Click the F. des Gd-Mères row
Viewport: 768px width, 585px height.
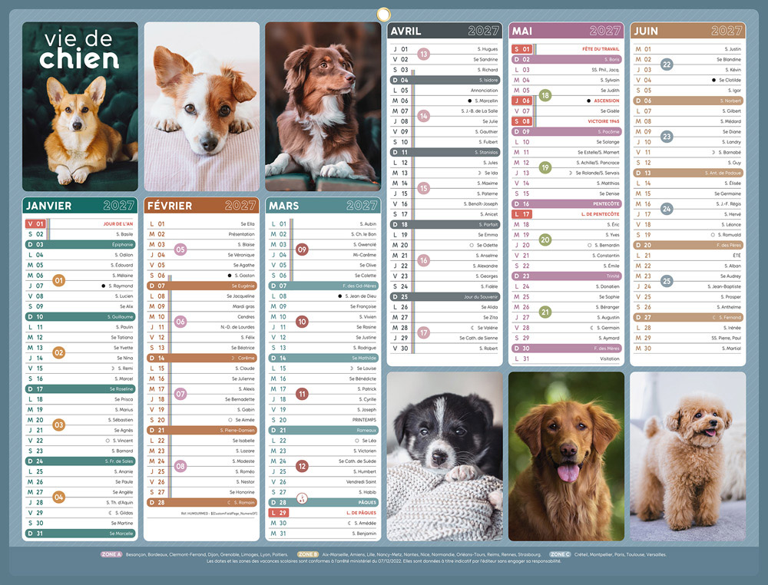point(323,286)
